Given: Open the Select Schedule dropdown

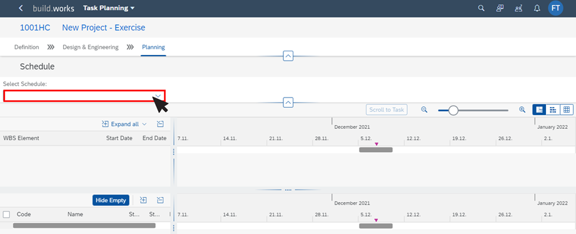Looking at the screenshot, I should 84,96.
